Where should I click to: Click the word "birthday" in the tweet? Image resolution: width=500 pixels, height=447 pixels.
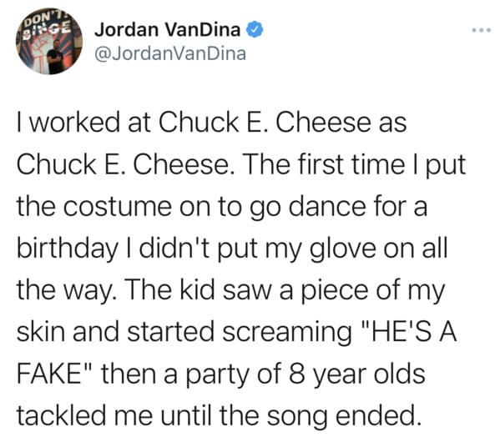coord(68,249)
